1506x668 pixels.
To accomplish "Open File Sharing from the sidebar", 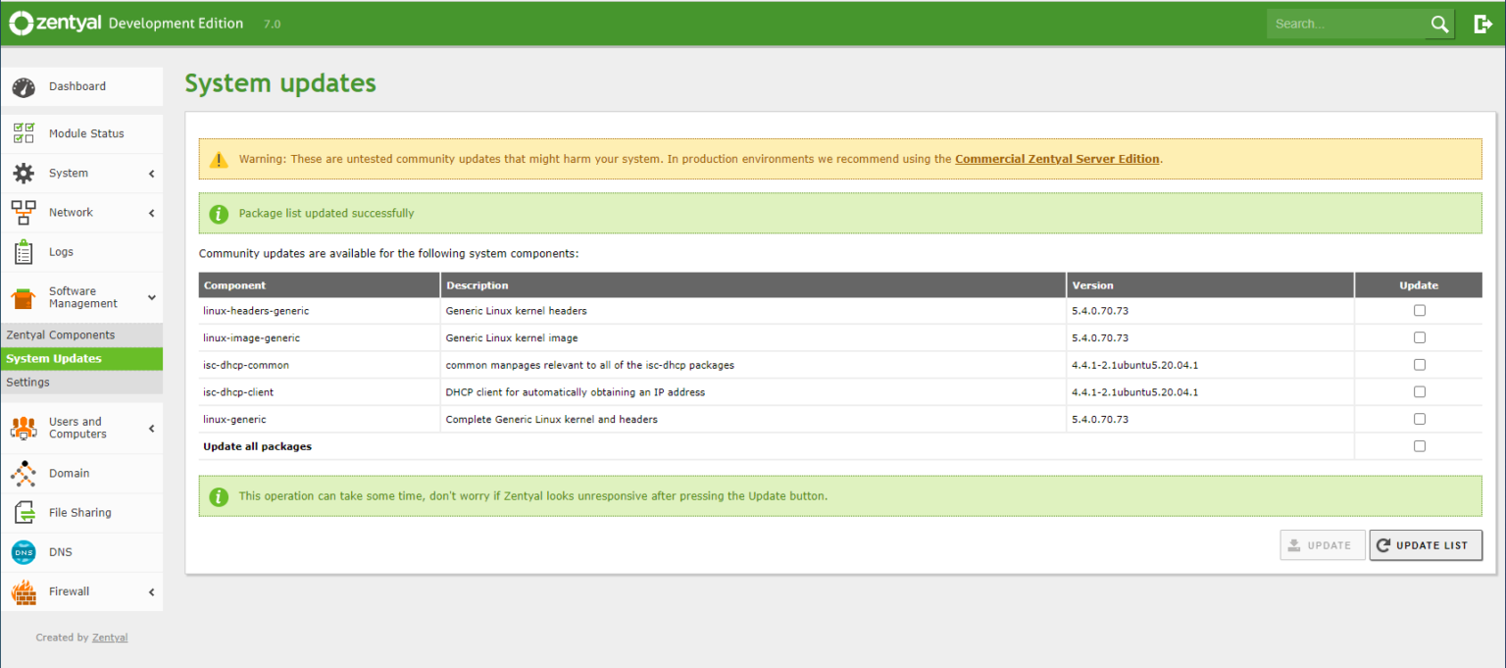I will [22, 512].
